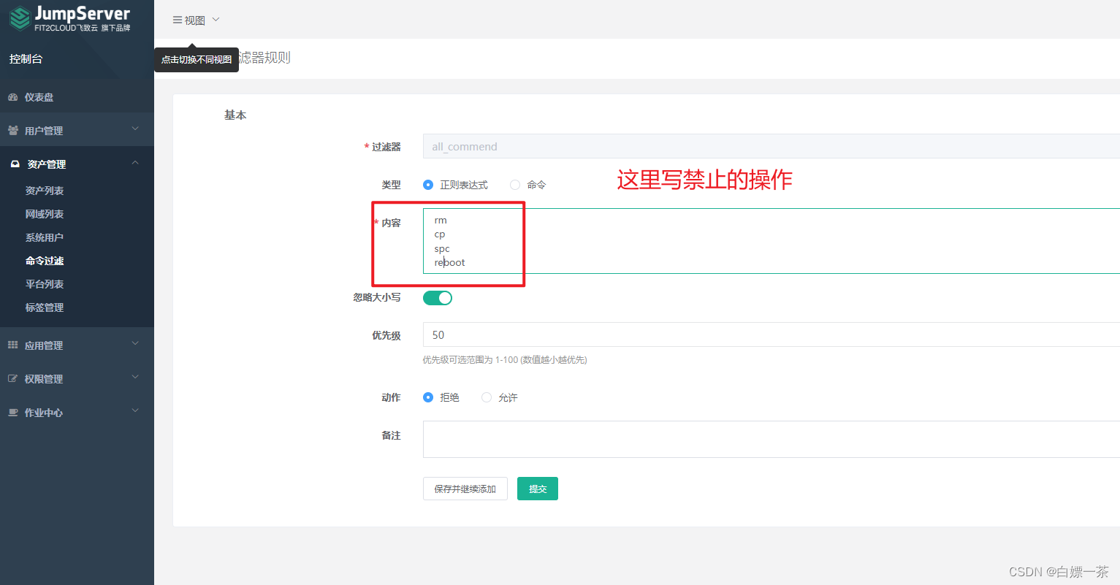Click the 'reboot' line in content
Screen dimensions: 1120x585
(x=449, y=263)
